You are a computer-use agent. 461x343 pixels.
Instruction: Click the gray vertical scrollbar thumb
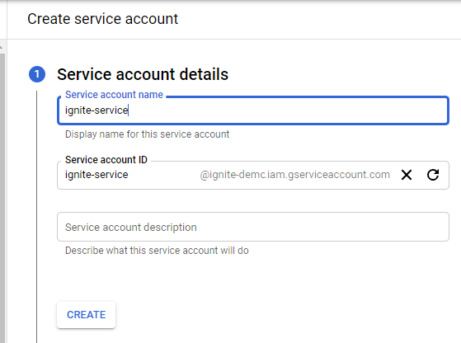tap(2, 198)
